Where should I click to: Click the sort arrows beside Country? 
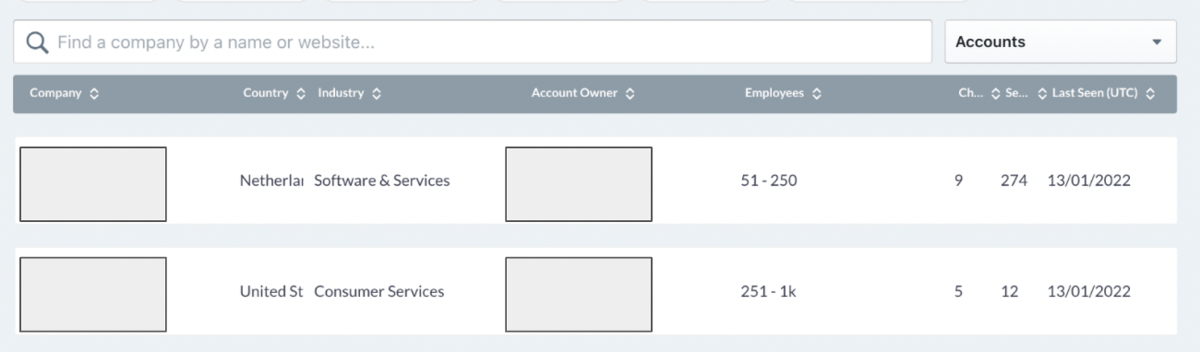302,94
